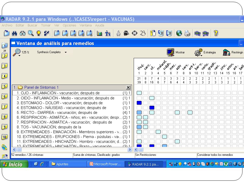
Task: Open the Editar menu
Action: coord(20,25)
